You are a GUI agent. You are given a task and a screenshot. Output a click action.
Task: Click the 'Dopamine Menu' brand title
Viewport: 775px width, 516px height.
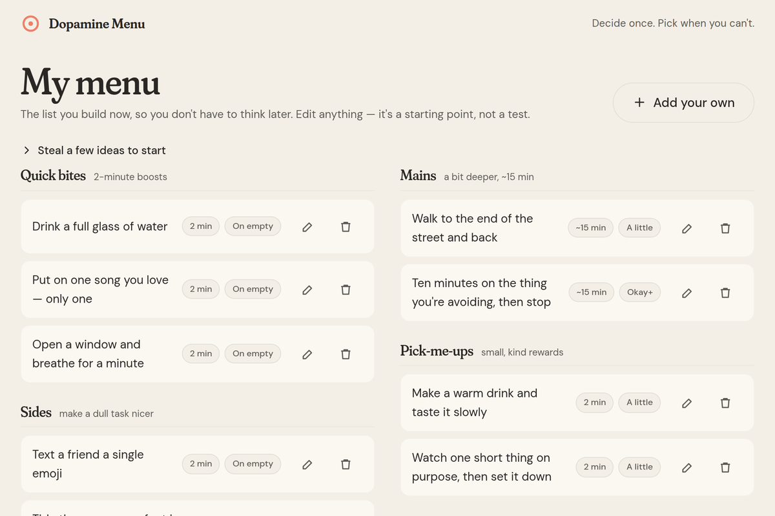97,24
